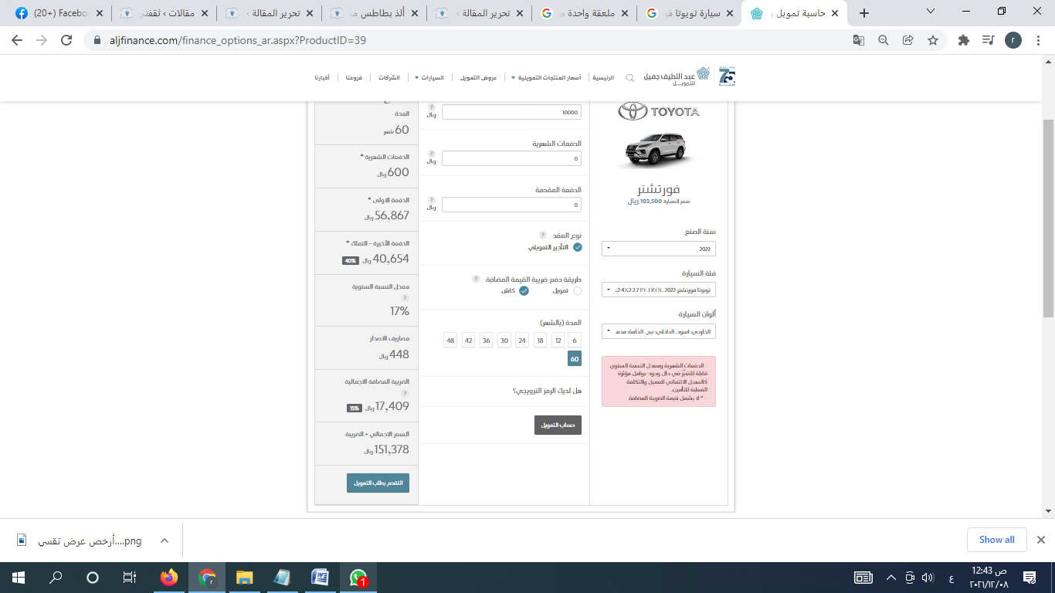Click the الدفعات الشهرية input field

click(x=511, y=158)
